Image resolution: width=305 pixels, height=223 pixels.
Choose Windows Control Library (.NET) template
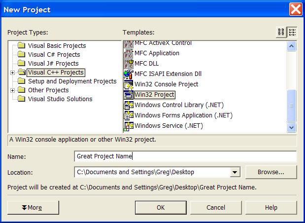(179, 105)
